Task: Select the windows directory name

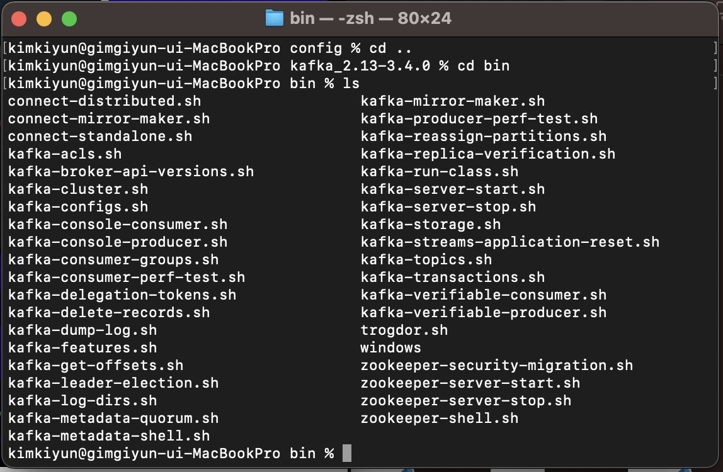Action: pyautogui.click(x=391, y=347)
